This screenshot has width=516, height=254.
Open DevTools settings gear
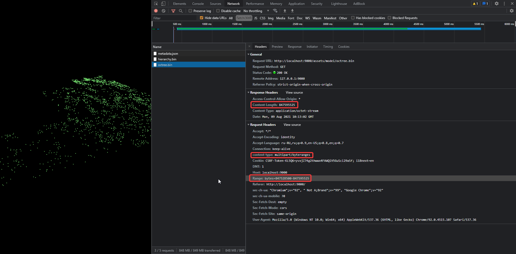pyautogui.click(x=496, y=3)
